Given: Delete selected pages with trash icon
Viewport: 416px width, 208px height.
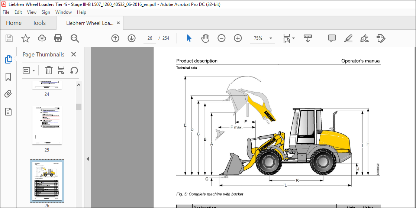Looking at the screenshot, I should [x=49, y=71].
